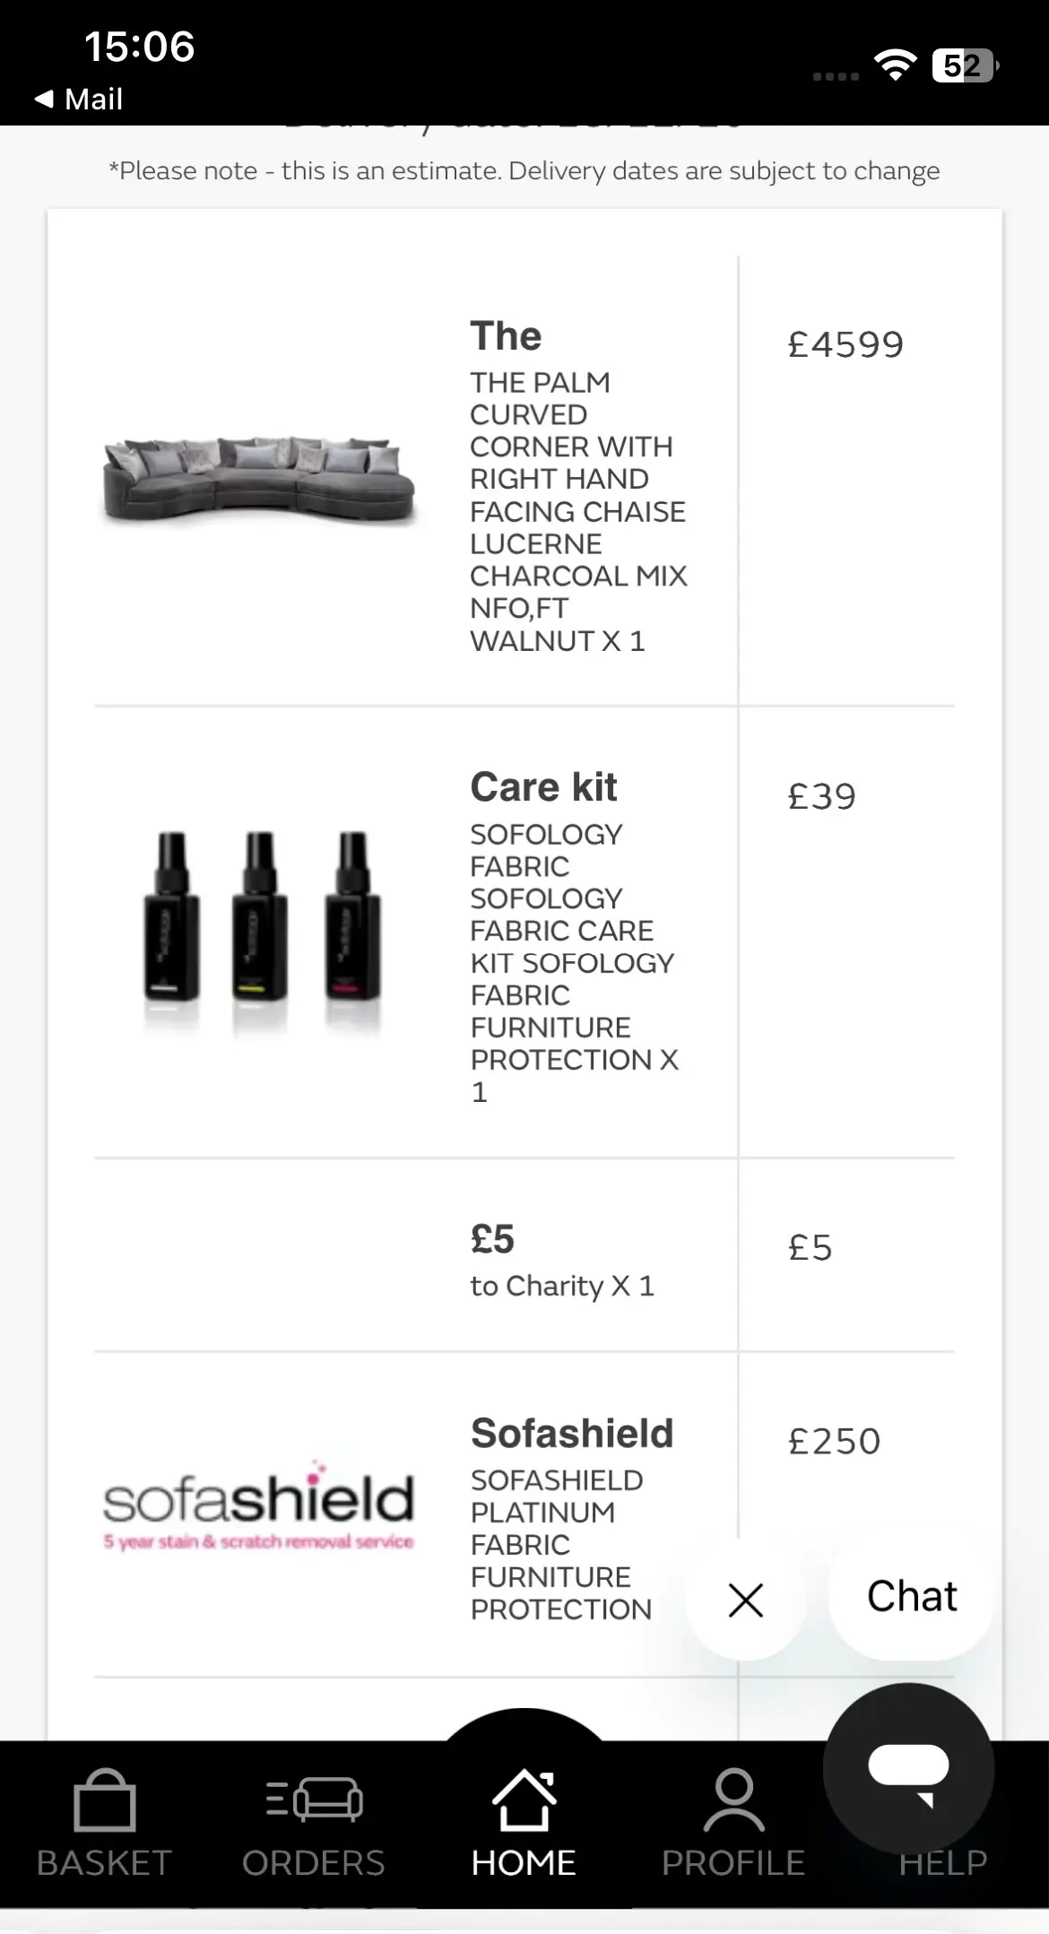Tap the Chat button
The width and height of the screenshot is (1049, 1934).
tap(911, 1597)
